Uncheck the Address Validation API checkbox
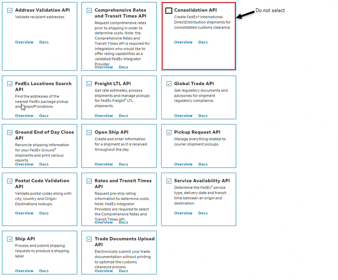Image resolution: width=338 pixels, height=280 pixels. click(x=10, y=11)
